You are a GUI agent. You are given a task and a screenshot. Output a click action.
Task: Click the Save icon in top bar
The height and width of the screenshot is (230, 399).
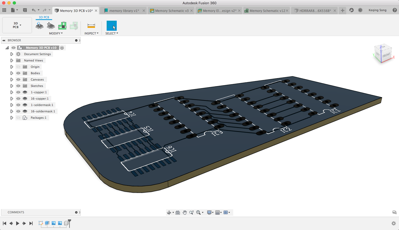[x=25, y=10]
